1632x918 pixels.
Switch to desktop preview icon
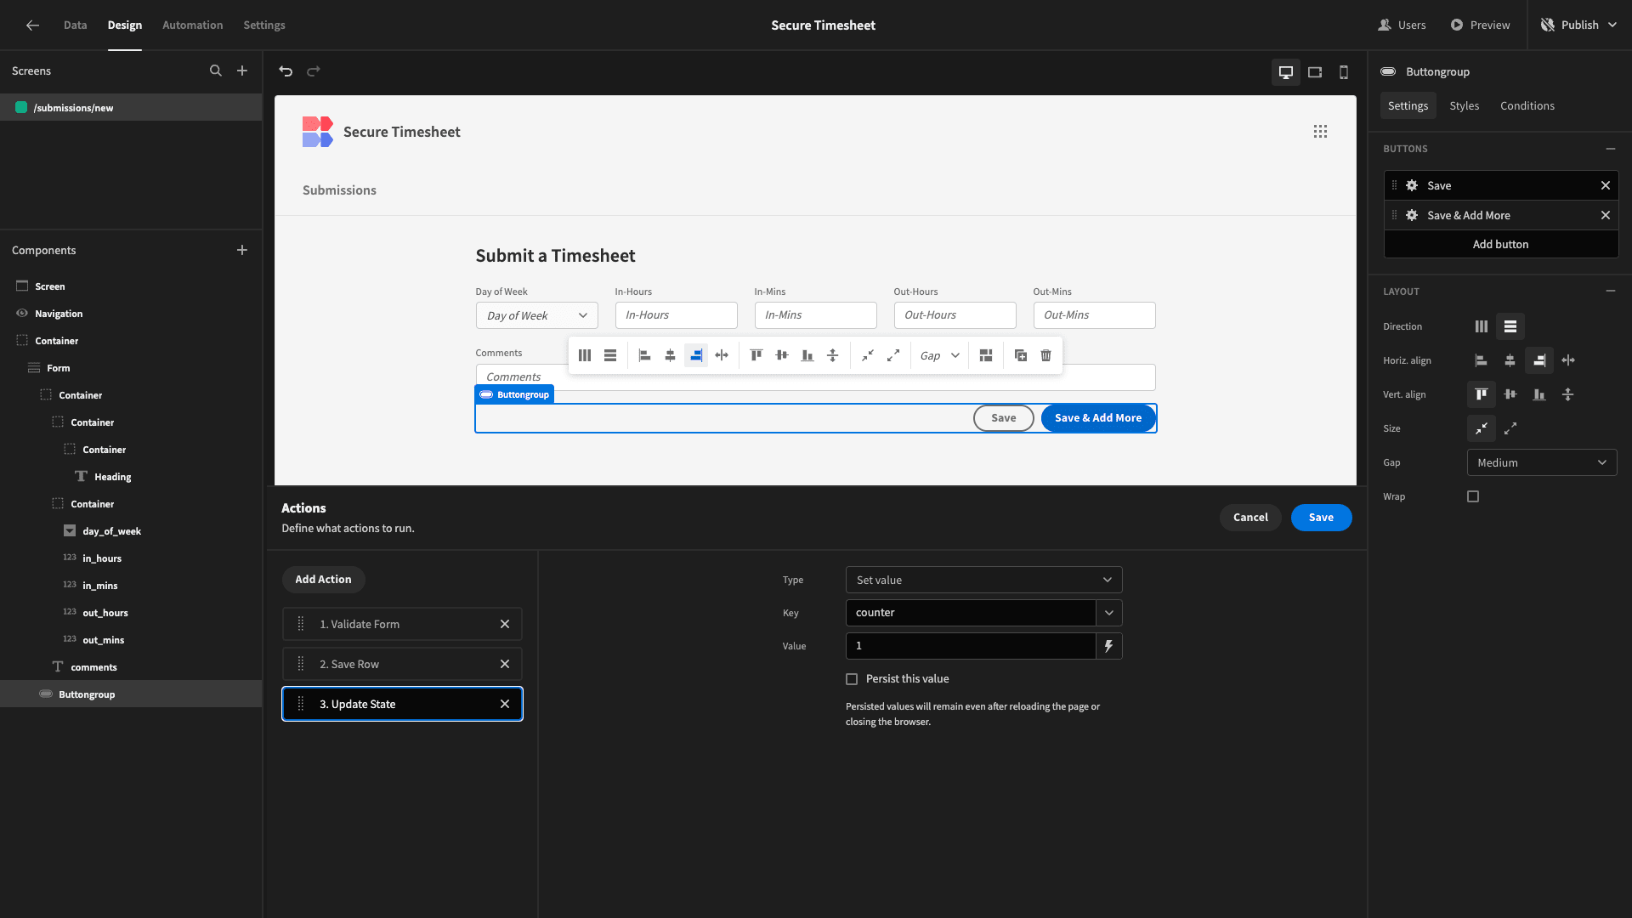(1286, 72)
